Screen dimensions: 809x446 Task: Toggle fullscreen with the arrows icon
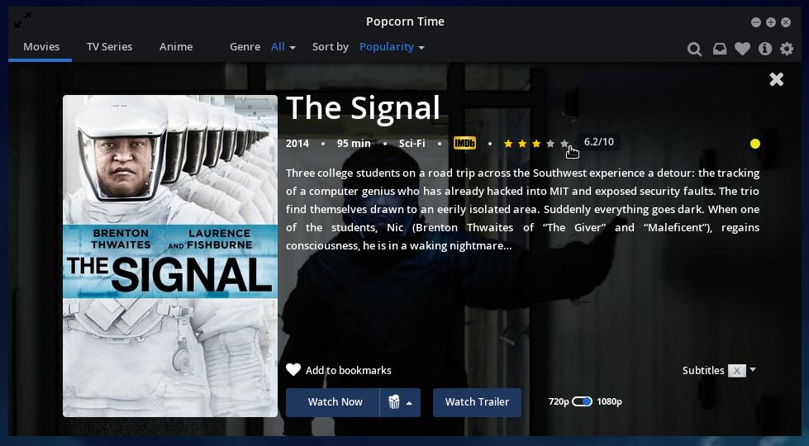pyautogui.click(x=22, y=21)
